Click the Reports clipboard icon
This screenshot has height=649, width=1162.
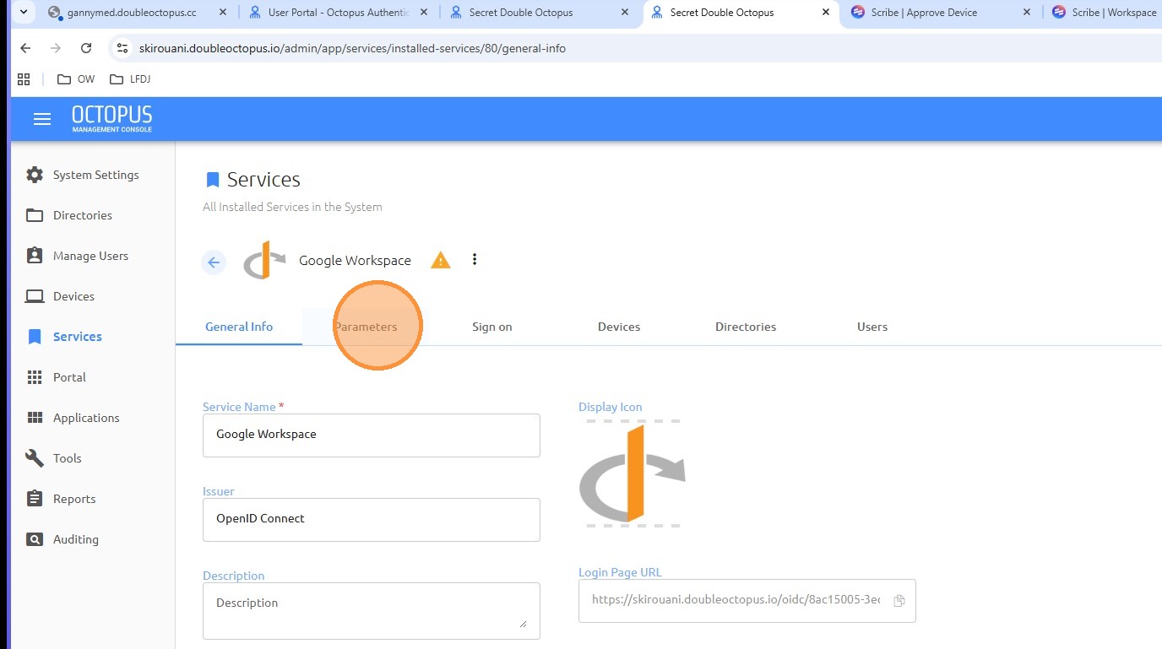coord(35,499)
